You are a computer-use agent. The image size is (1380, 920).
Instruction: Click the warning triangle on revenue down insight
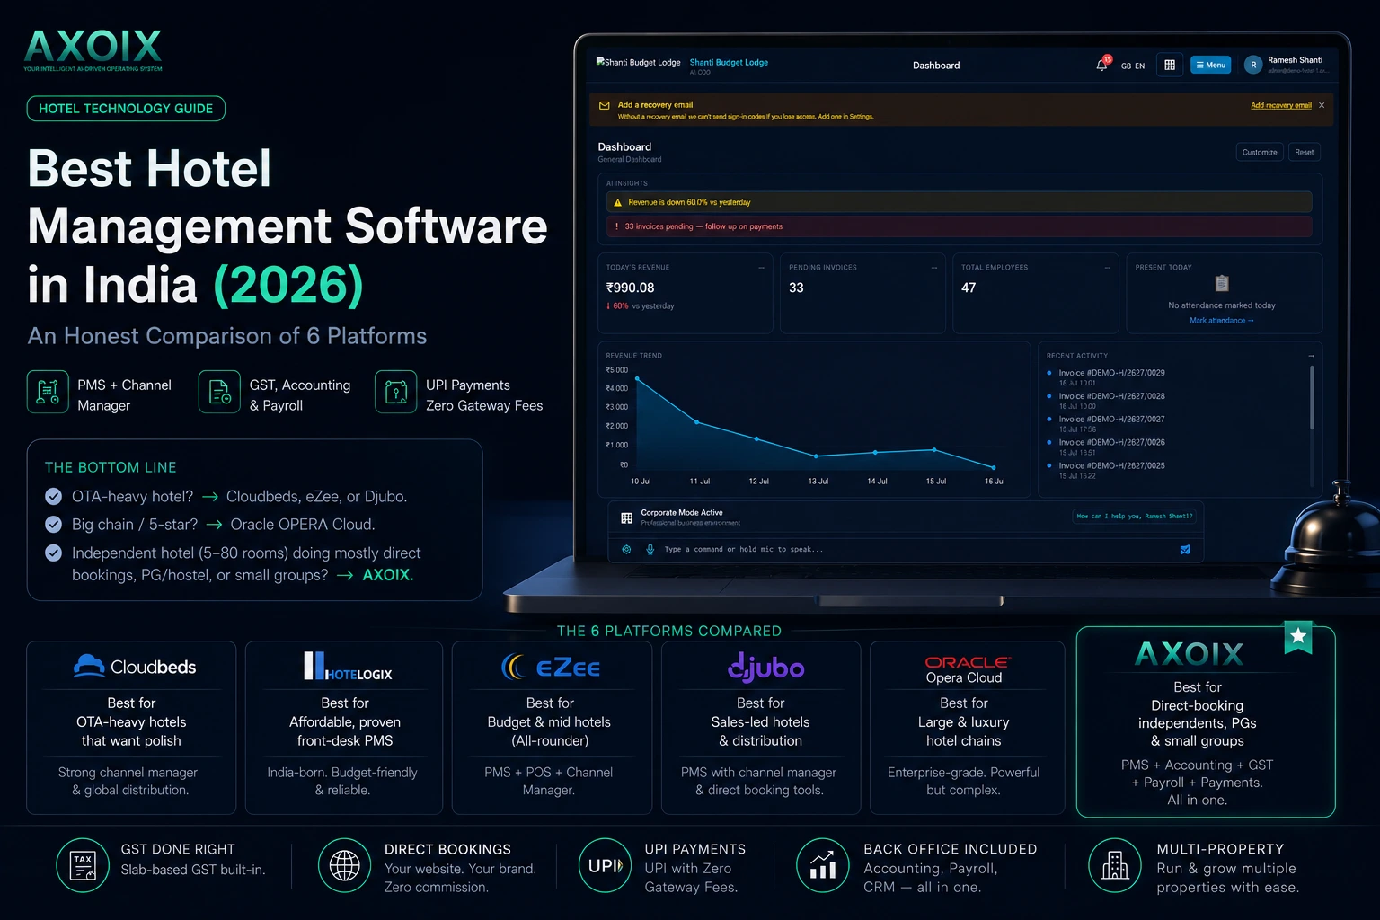coord(617,202)
